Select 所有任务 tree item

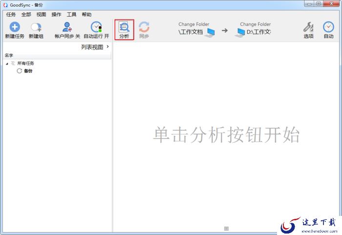[x=26, y=63]
